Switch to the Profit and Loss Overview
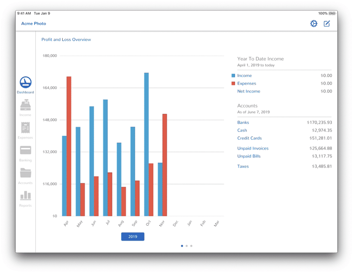353x273 pixels. [x=66, y=39]
